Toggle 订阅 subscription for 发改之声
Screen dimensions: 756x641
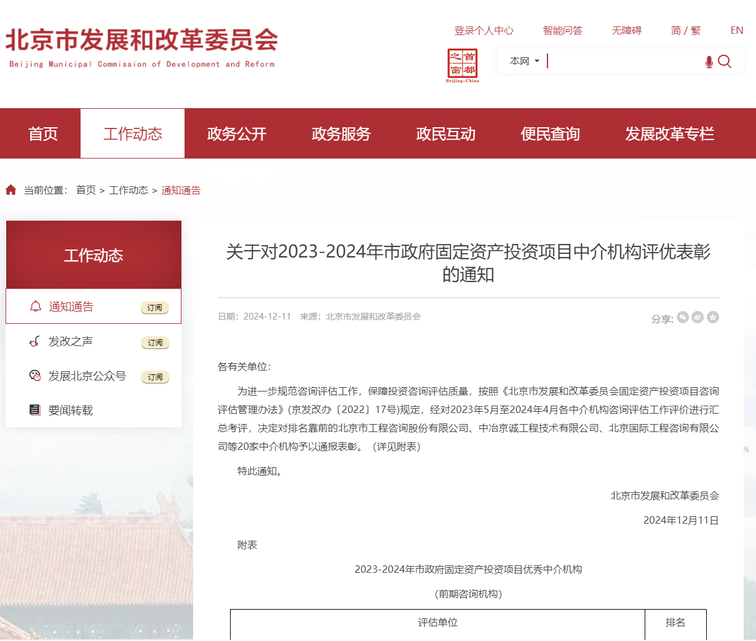[155, 343]
